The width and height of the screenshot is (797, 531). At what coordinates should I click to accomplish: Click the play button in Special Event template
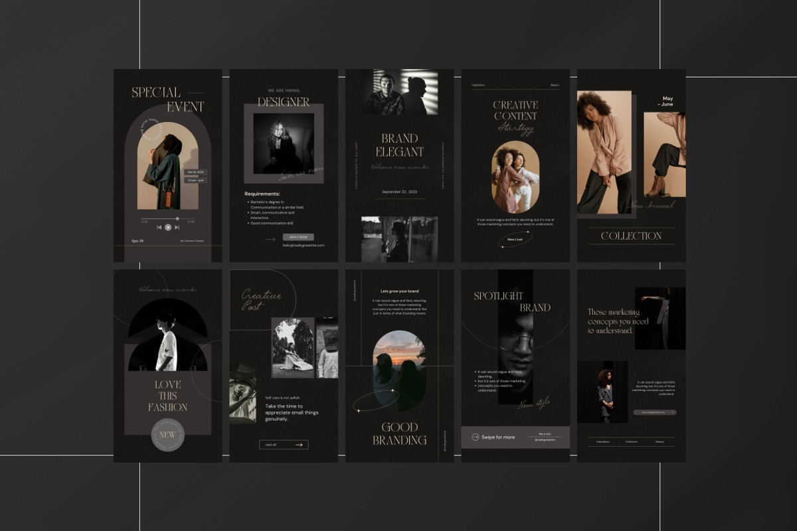[x=168, y=227]
